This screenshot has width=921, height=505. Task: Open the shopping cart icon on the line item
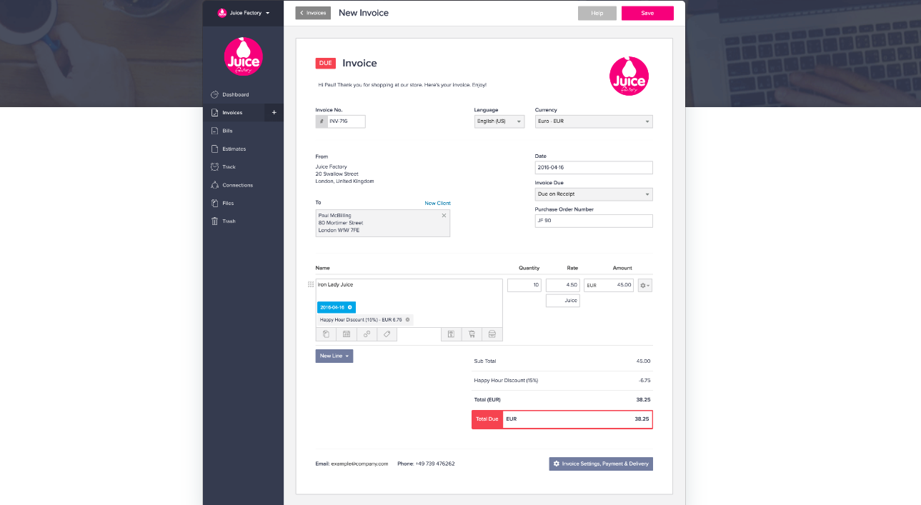[x=472, y=334]
